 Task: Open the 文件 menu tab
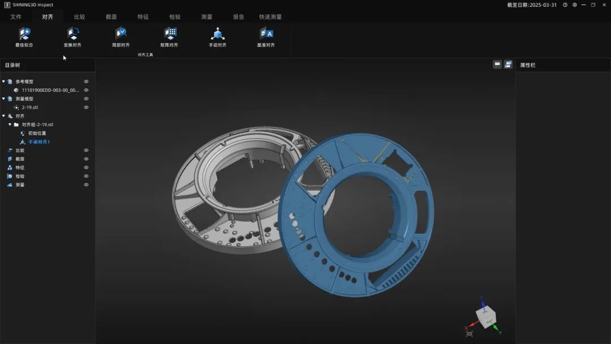point(16,17)
